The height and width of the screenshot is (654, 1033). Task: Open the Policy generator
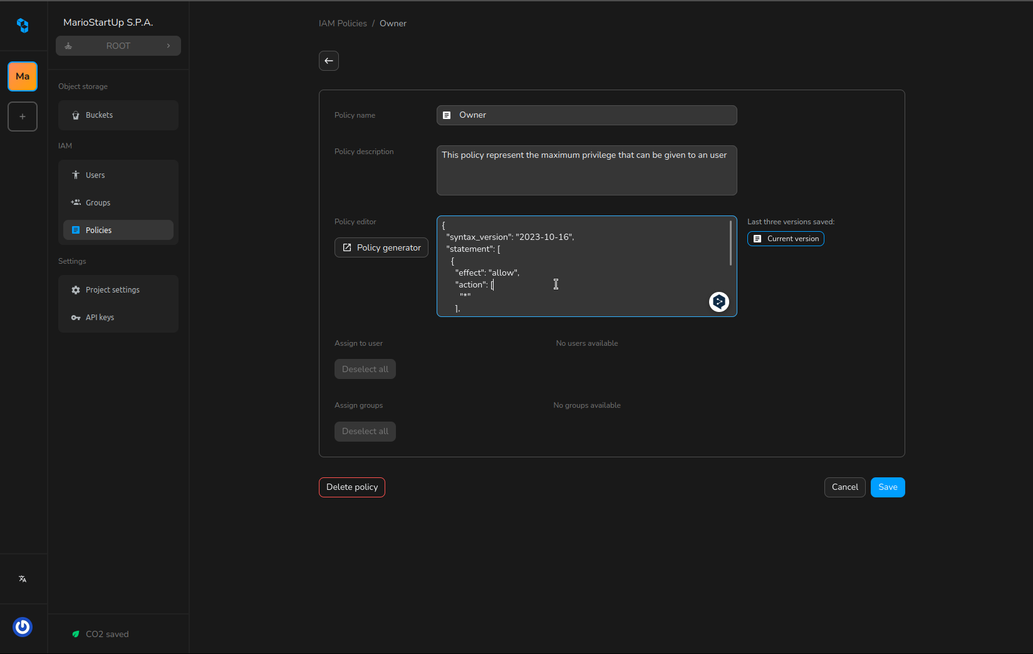[382, 247]
